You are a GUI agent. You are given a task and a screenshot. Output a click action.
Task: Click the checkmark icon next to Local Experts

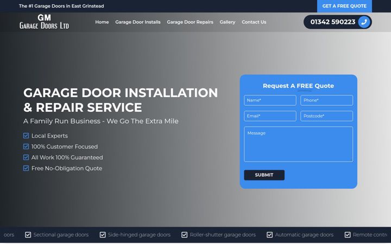(26, 136)
